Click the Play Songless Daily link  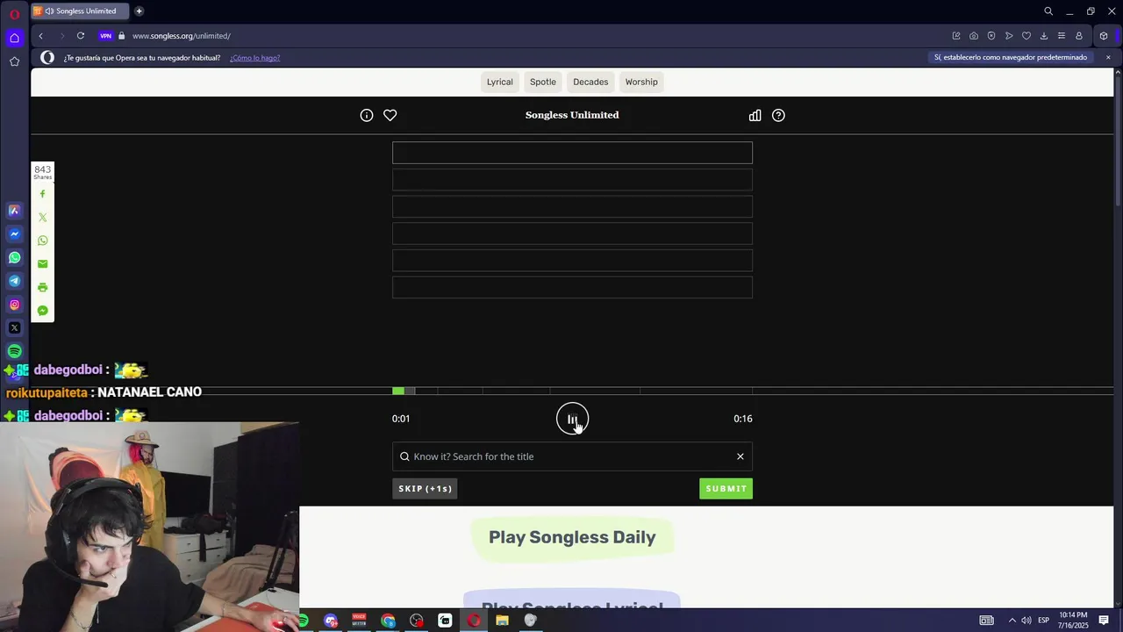(x=572, y=537)
